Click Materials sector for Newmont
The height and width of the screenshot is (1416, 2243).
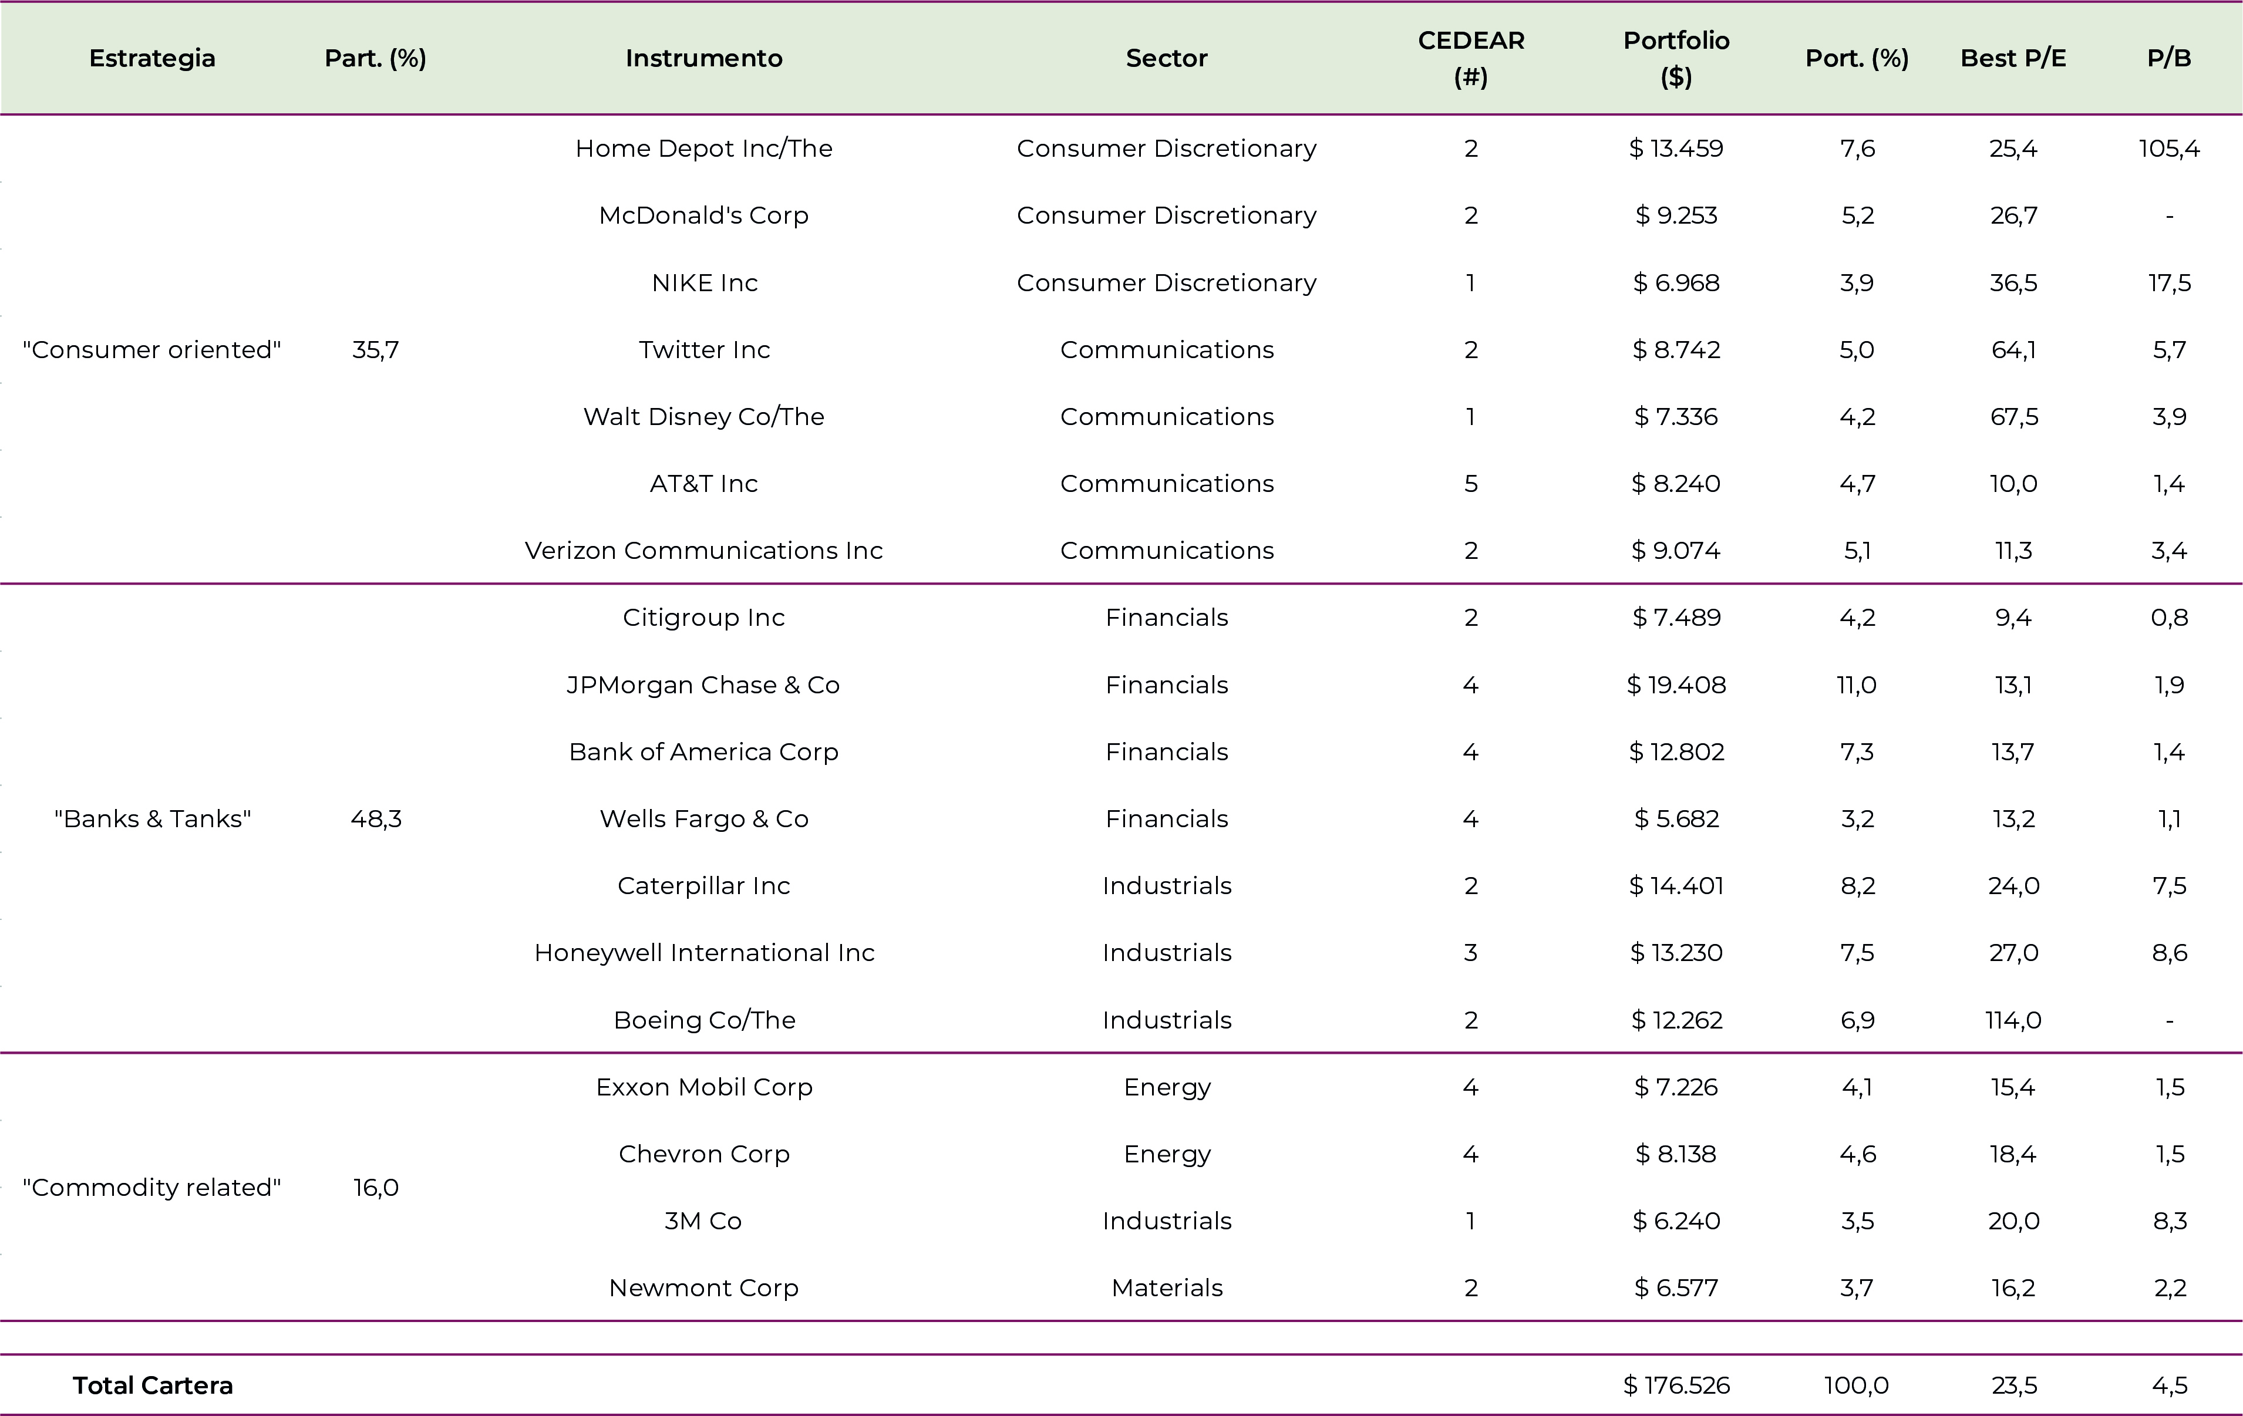pos(1166,1289)
